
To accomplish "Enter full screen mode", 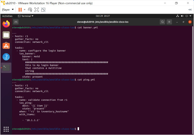I will click(37, 10).
